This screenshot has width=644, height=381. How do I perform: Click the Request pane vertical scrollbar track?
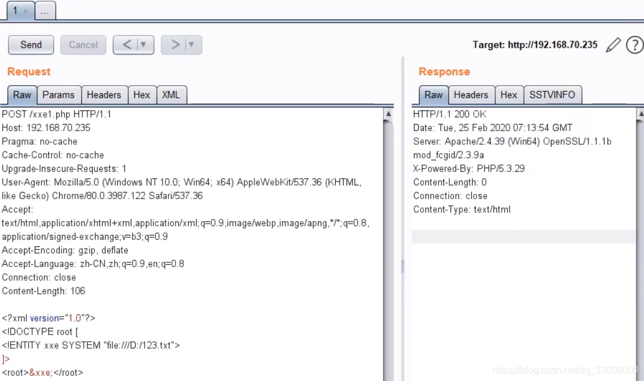[x=388, y=250]
